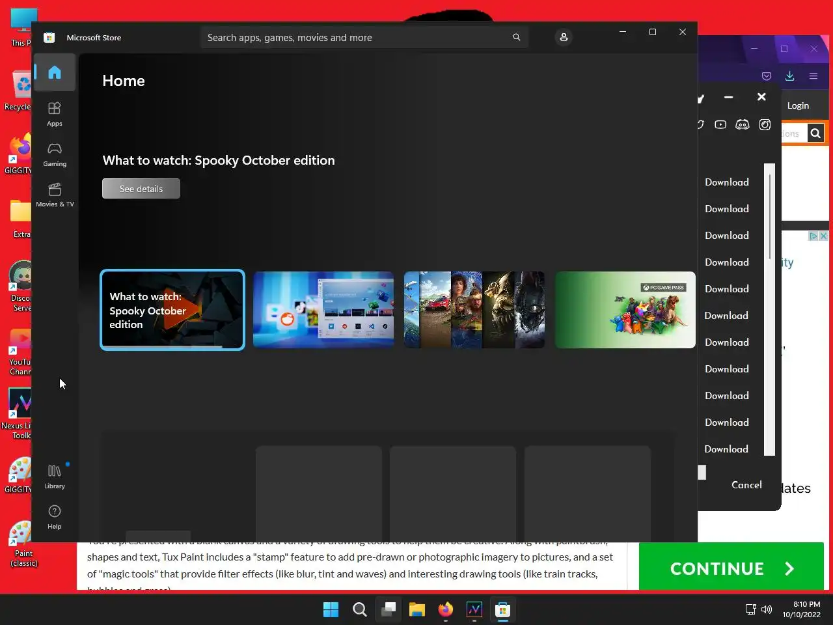Select the apps showcase carousel thumbnail
The image size is (833, 625).
tap(323, 310)
